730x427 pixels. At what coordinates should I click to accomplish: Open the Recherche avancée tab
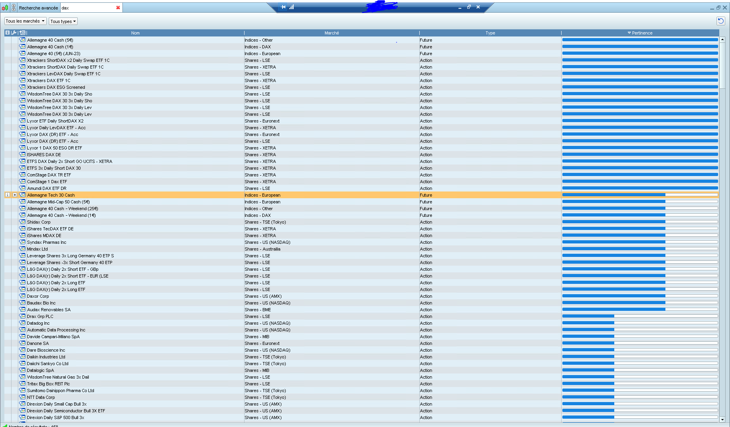pyautogui.click(x=38, y=8)
